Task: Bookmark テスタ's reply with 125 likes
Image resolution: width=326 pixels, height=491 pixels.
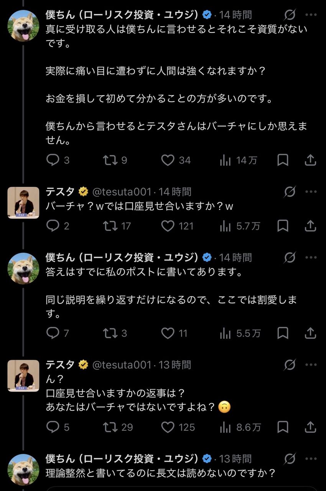Action: (283, 427)
